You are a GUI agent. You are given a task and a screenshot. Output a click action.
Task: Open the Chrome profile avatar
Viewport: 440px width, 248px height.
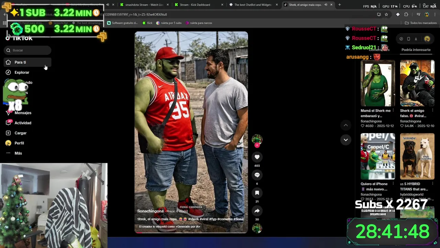click(427, 14)
